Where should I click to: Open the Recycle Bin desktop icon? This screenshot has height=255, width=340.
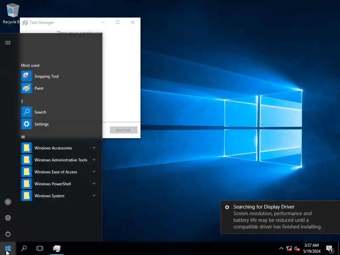coord(13,13)
